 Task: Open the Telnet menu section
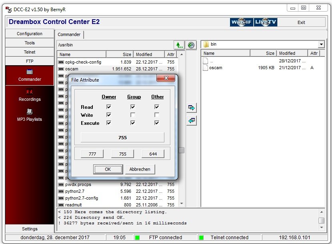click(30, 52)
